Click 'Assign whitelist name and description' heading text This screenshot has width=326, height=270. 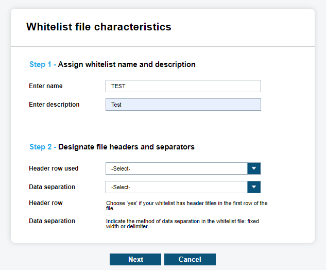point(127,64)
